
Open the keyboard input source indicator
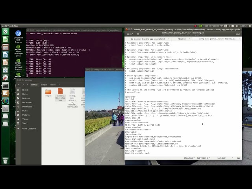tap(226, 26)
